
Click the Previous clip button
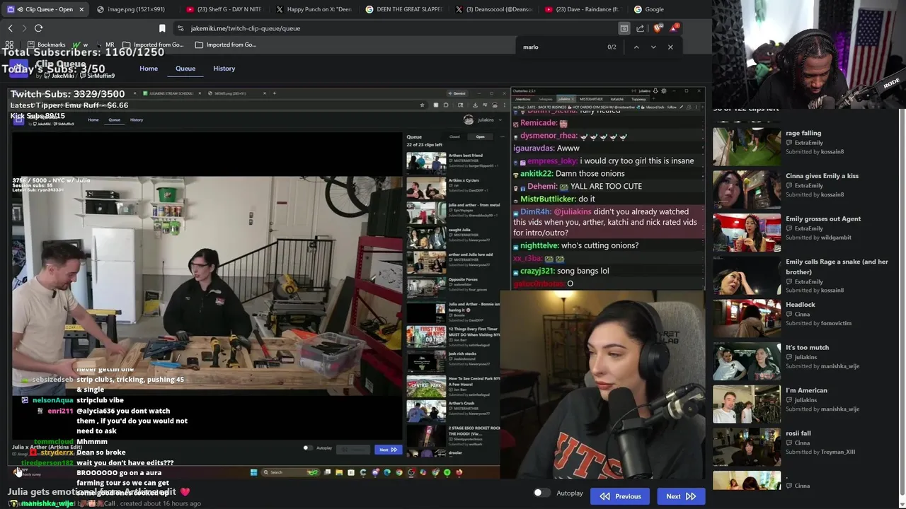[x=619, y=496]
